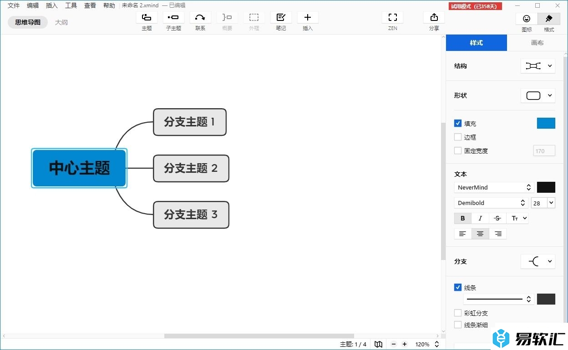This screenshot has width=568, height=350.
Task: Open the 编辑 menu
Action: [x=33, y=5]
